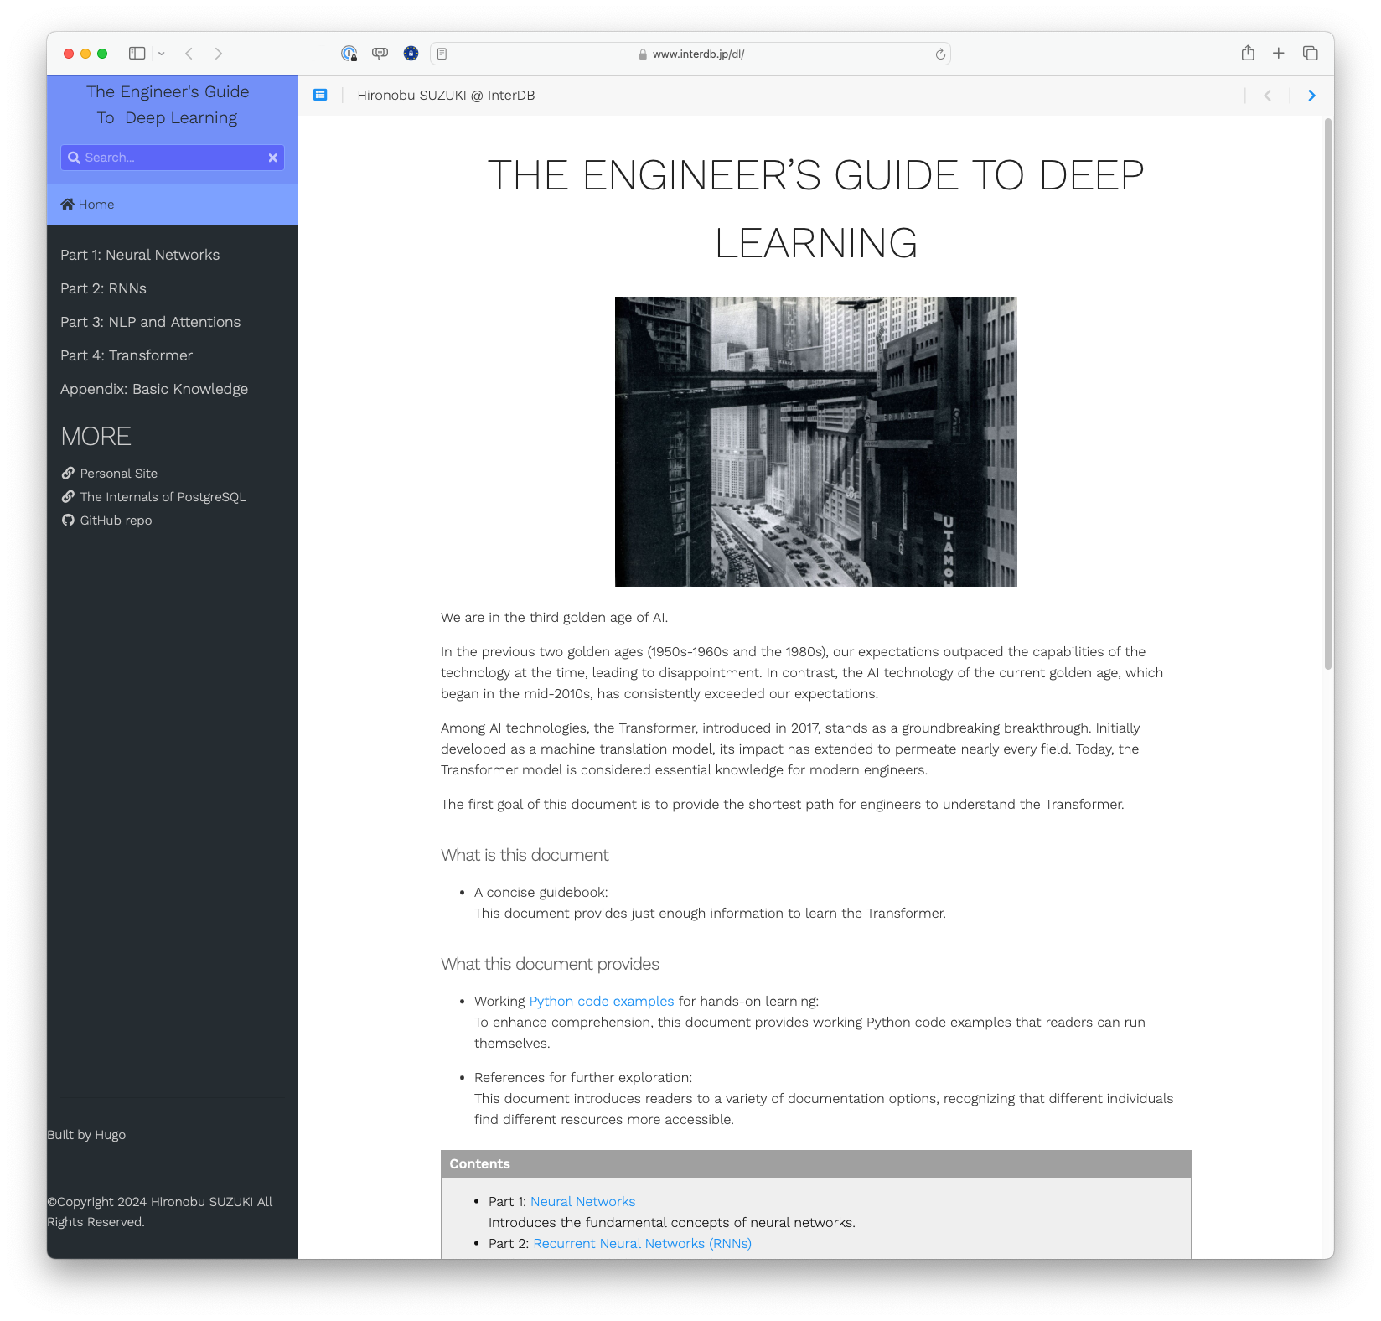Enable Reader View in the address bar
The width and height of the screenshot is (1381, 1321).
[x=442, y=53]
